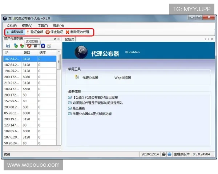Minimize the 龙门代理公布器 window
The image size is (218, 174).
[192, 17]
